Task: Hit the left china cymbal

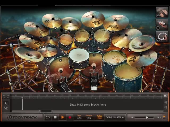Action: (29, 54)
